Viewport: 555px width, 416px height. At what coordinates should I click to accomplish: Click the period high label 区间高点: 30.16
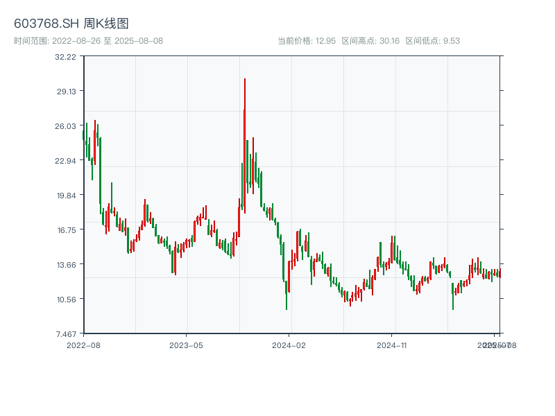[370, 41]
